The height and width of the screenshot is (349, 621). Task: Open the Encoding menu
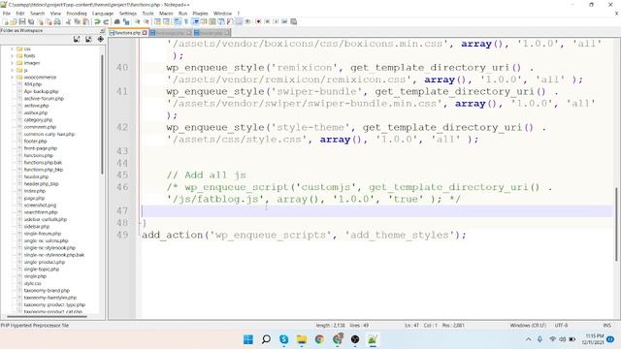tap(77, 14)
